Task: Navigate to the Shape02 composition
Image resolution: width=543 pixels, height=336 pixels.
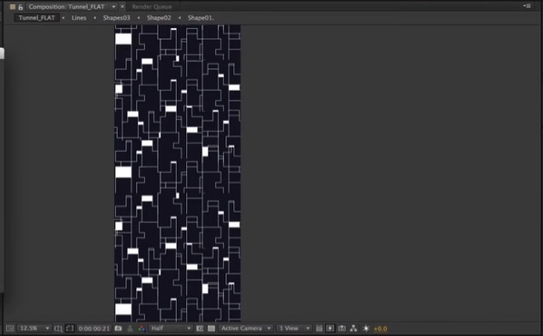Action: pos(159,18)
